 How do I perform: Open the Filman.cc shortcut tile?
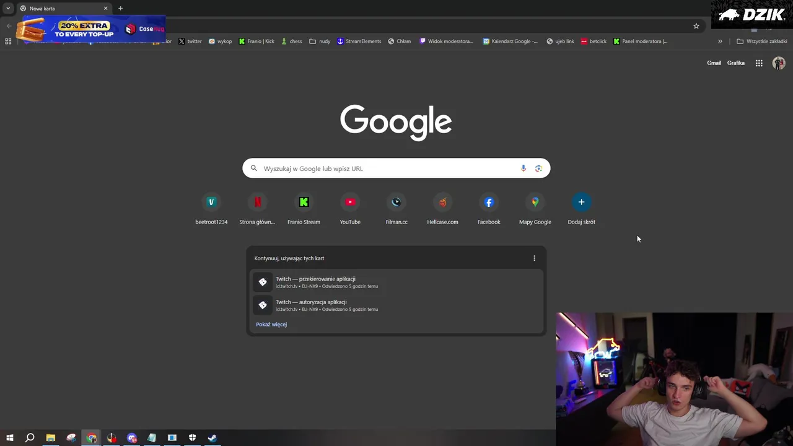click(x=396, y=209)
